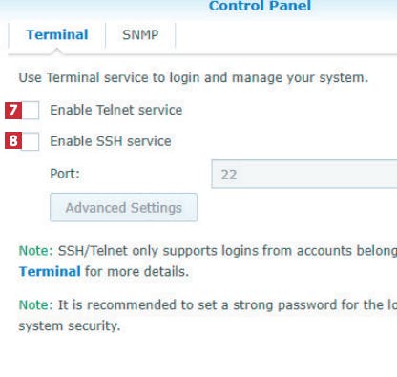Click the system security text line
The width and height of the screenshot is (397, 377).
70,325
